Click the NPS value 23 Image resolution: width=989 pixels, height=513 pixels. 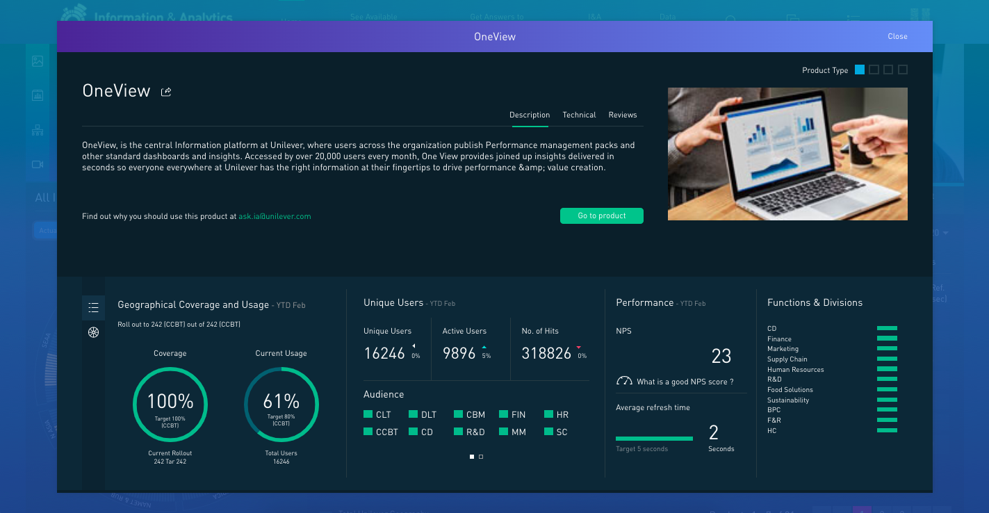721,357
